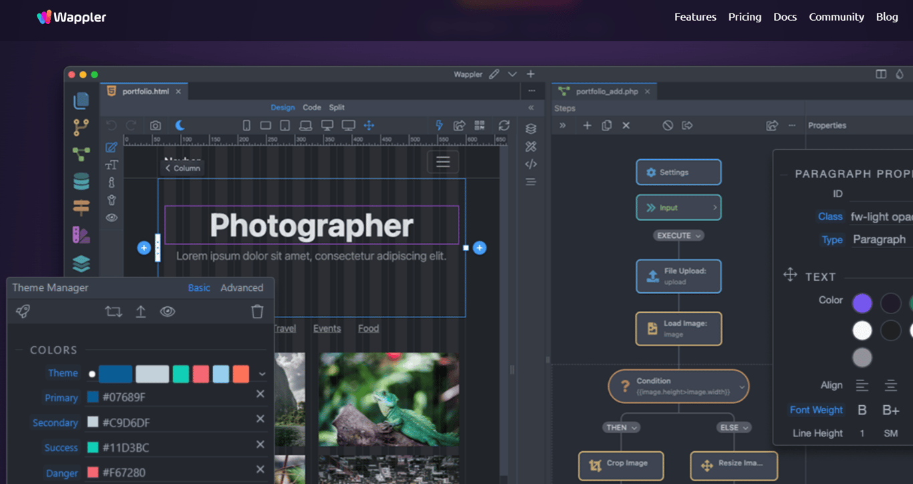Click the trash icon in Theme Manager

click(x=257, y=312)
